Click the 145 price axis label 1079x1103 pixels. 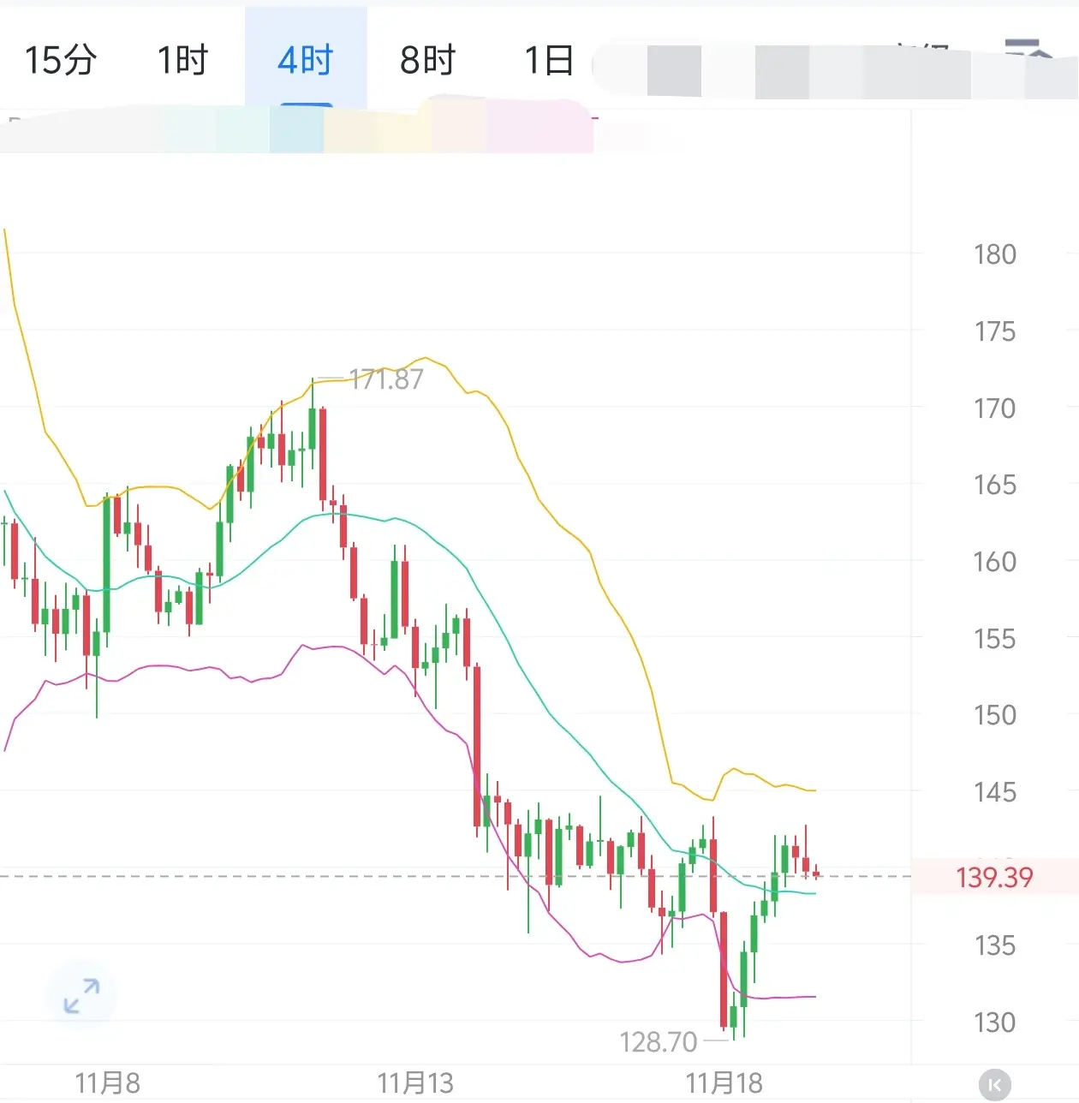point(994,792)
